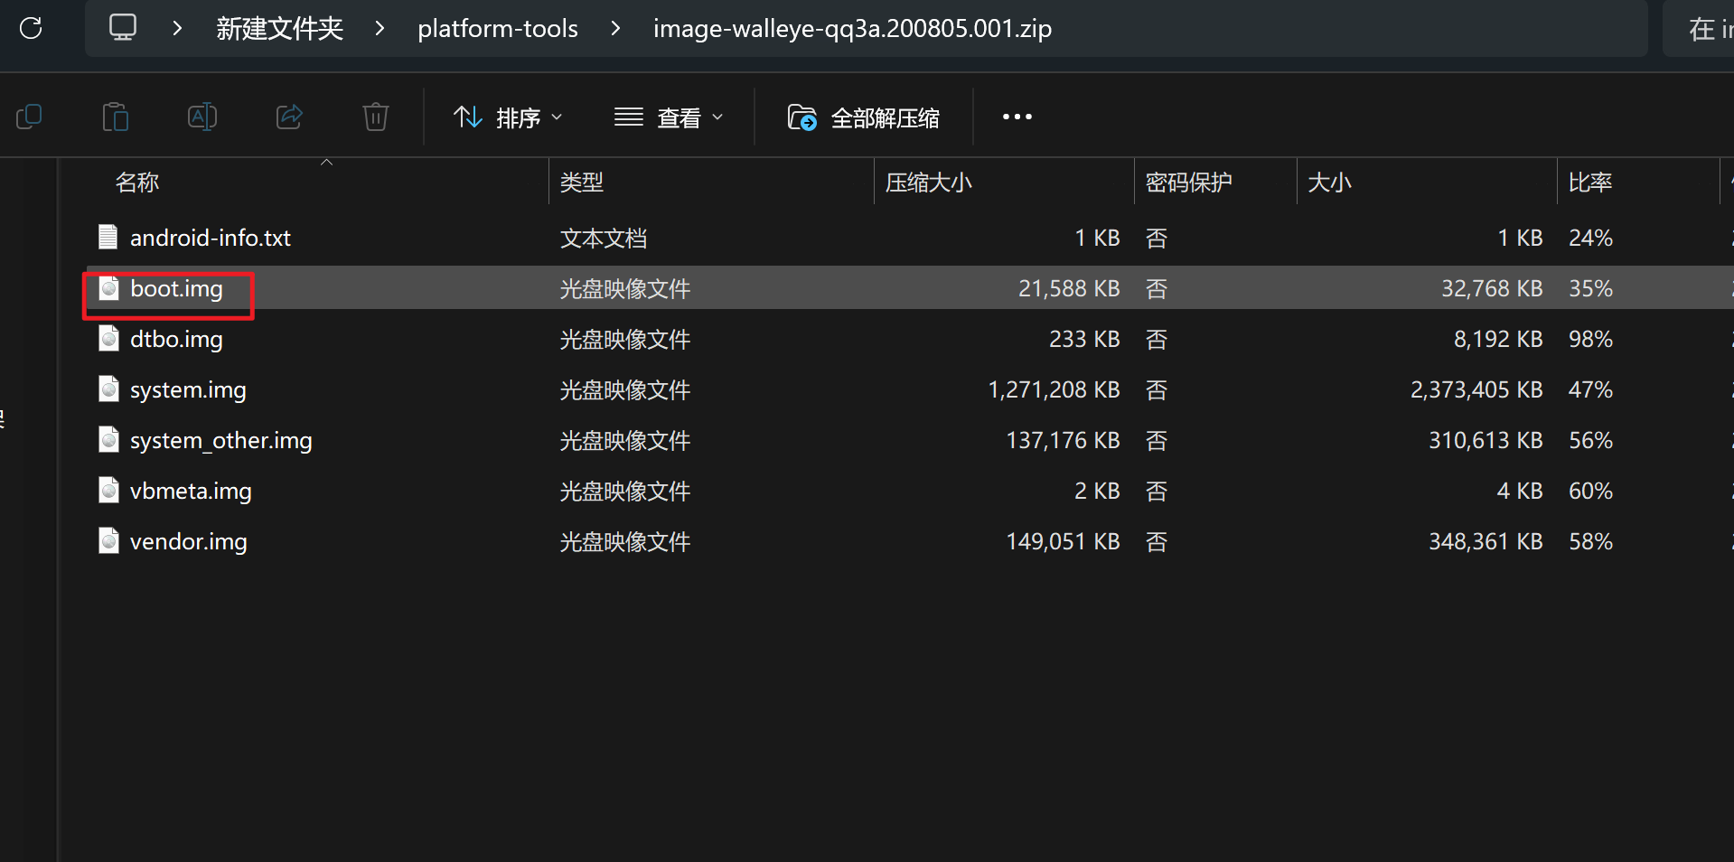This screenshot has height=862, width=1734.
Task: Click the system.img disc image icon
Action: pyautogui.click(x=108, y=389)
